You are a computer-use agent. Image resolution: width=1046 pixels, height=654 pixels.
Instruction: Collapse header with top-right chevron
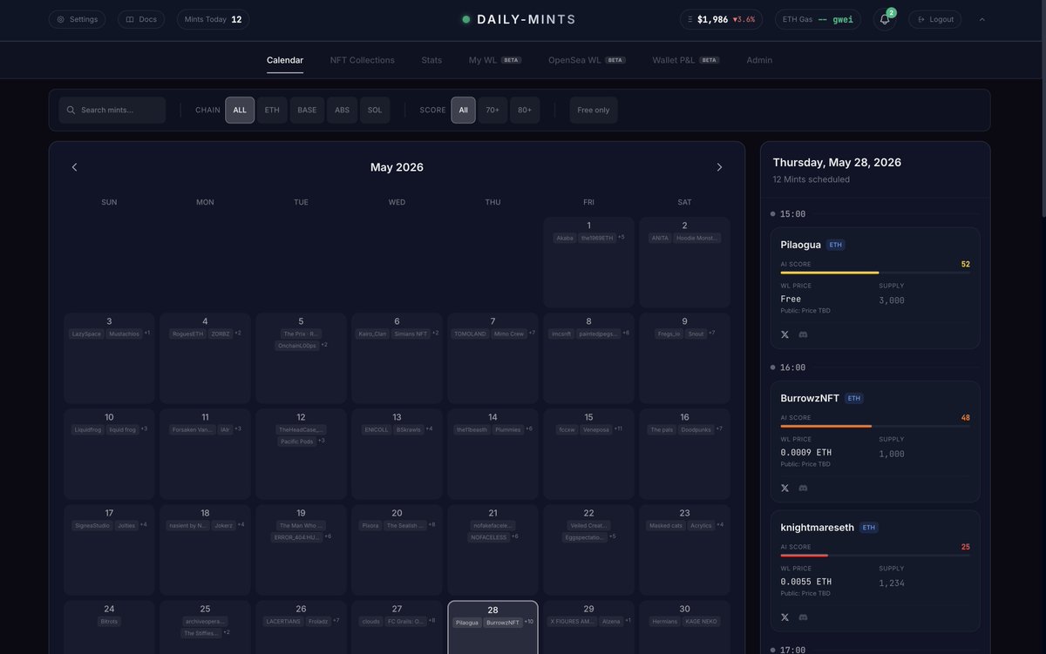(x=982, y=19)
